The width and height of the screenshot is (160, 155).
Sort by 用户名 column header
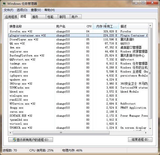coord(70,26)
